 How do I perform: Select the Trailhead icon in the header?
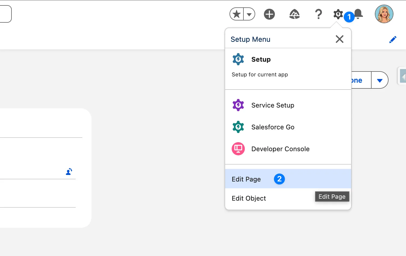[294, 14]
